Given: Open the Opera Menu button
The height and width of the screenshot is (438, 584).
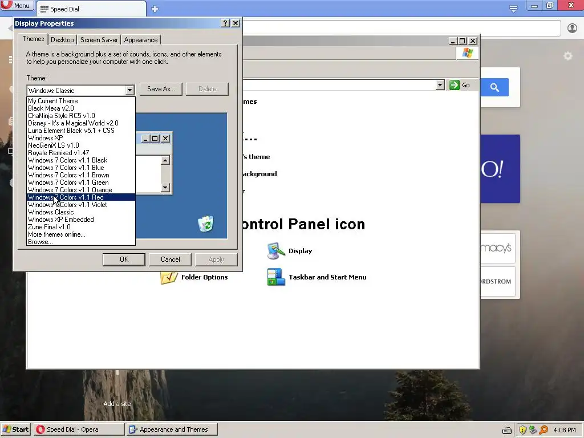Looking at the screenshot, I should click(x=17, y=6).
